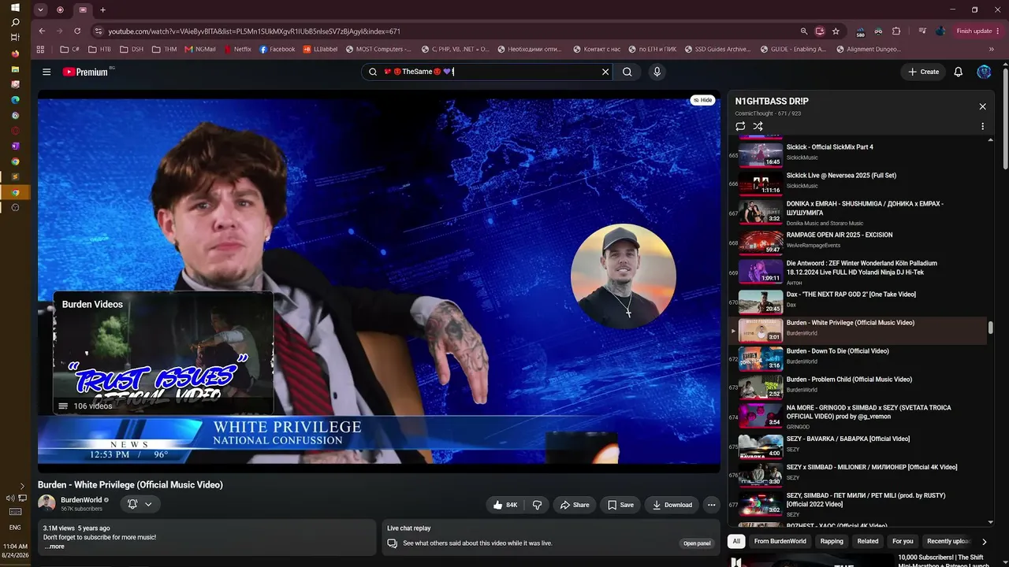1009x567 pixels.
Task: Open playlist panel more options menu
Action: (982, 126)
